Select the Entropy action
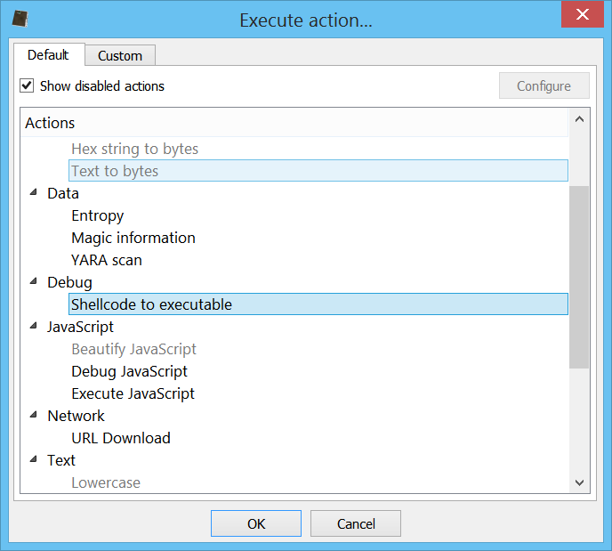Viewport: 612px width, 551px height. pos(98,215)
